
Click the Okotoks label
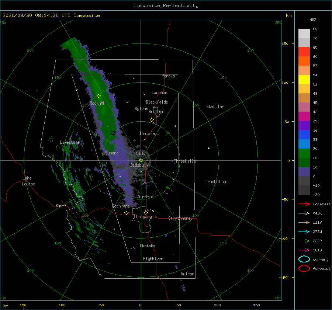tap(148, 246)
